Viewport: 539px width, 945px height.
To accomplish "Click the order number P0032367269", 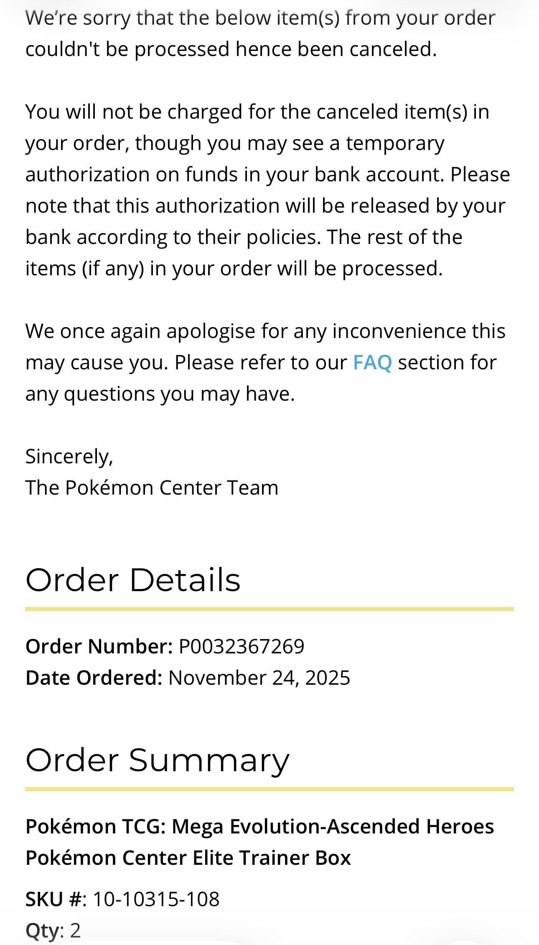I will [x=241, y=646].
